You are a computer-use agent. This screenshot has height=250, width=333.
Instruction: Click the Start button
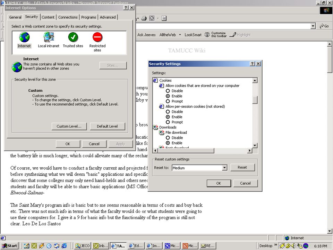[10, 246]
